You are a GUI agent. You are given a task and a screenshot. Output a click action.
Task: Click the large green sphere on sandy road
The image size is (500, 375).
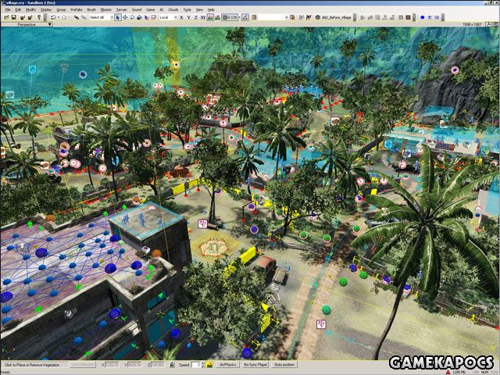[327, 309]
